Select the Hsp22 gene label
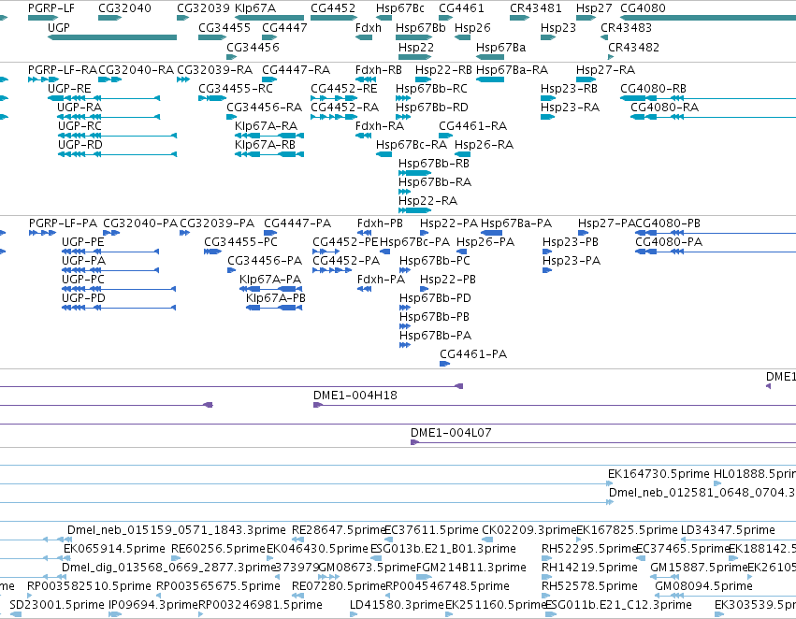The height and width of the screenshot is (619, 796). click(x=416, y=47)
